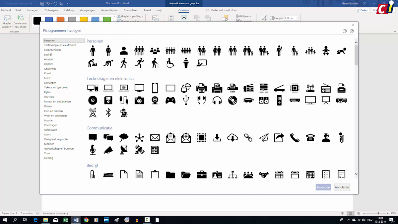Select the handshake pictogram

[x=264, y=175]
